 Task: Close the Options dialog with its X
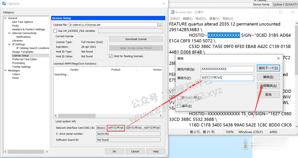tap(164, 4)
